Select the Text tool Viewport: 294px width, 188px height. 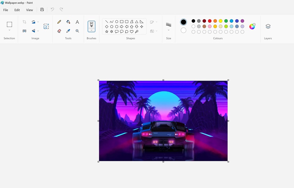click(77, 22)
